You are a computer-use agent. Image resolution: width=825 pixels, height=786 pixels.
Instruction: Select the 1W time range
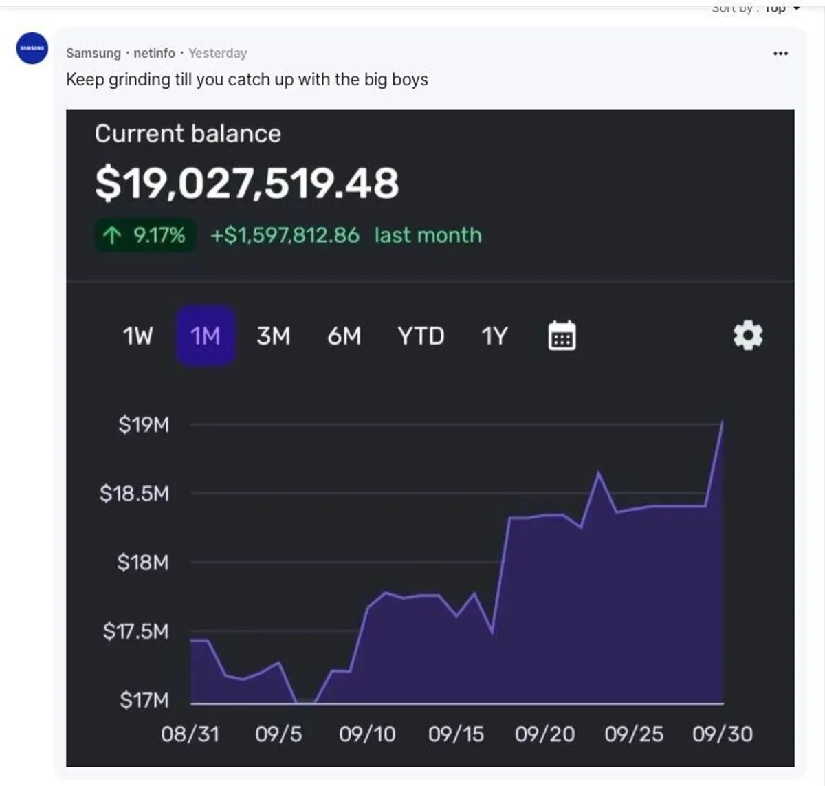click(x=138, y=336)
